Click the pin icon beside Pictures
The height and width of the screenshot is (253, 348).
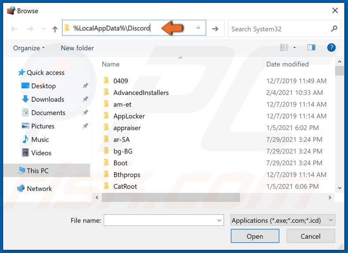[x=85, y=126]
